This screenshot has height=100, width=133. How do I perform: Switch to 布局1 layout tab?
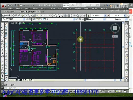[x=25, y=80]
